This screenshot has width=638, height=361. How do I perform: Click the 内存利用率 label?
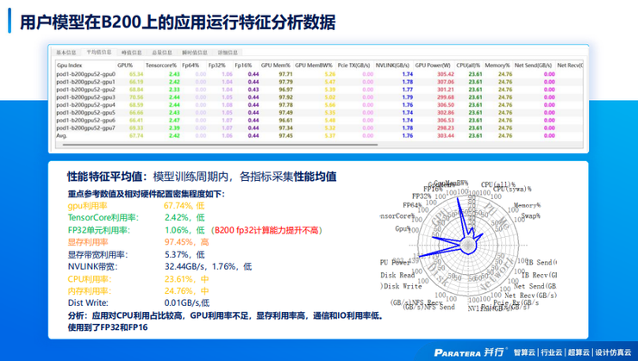[90, 291]
